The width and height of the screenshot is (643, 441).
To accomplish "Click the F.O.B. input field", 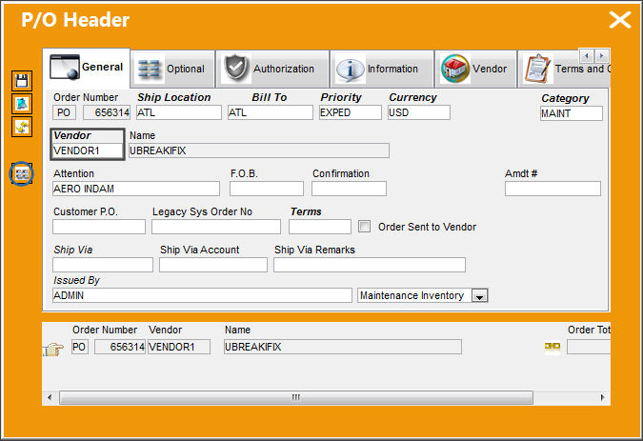I will coord(267,189).
